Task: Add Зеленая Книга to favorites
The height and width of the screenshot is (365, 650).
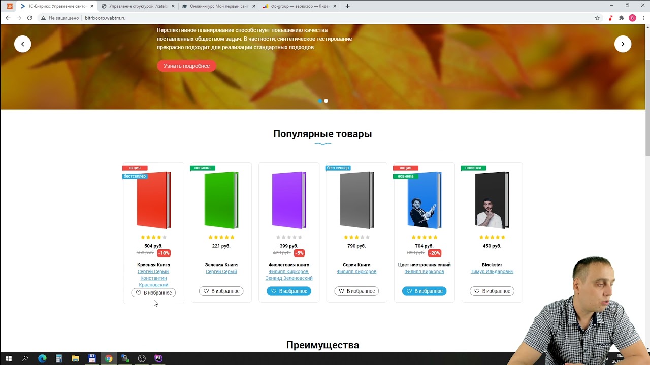Action: point(221,291)
